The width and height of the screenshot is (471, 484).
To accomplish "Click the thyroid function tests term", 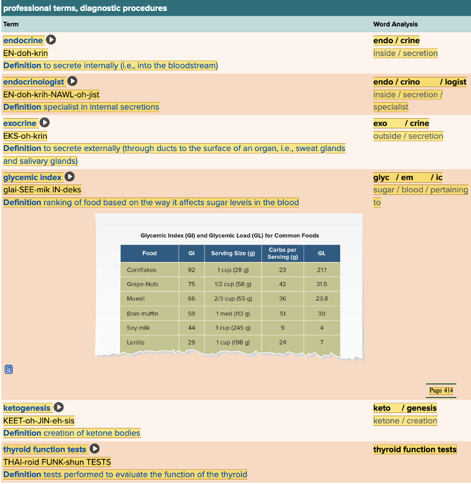I will (x=45, y=449).
